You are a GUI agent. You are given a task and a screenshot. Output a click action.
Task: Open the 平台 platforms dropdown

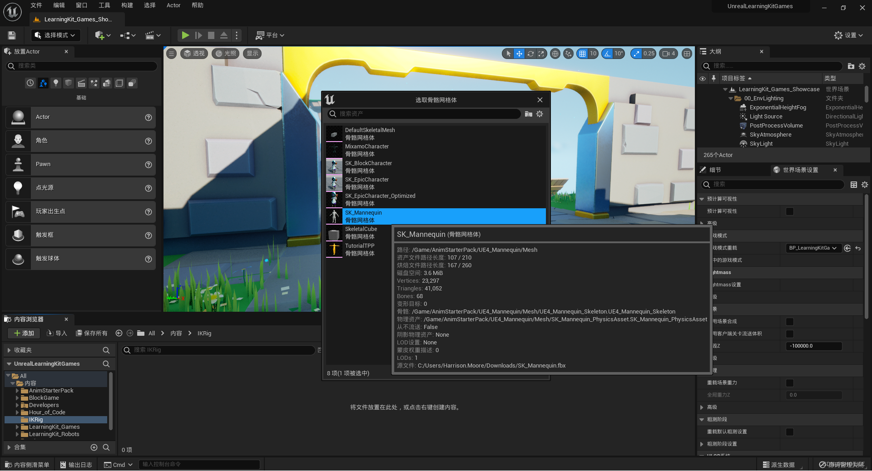click(270, 35)
